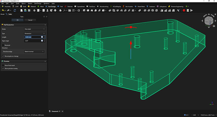Click the formula icon in the Taper angle field
The image size is (217, 117).
click(42, 41)
